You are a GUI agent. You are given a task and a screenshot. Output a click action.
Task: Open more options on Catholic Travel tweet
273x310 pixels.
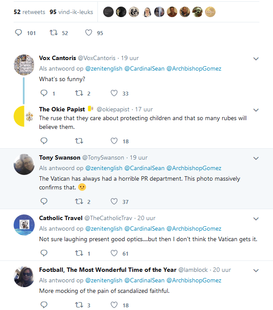coord(256,218)
